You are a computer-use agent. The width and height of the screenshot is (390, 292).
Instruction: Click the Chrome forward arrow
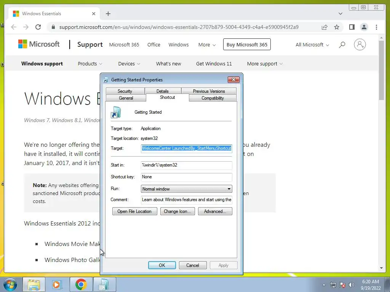[26, 27]
